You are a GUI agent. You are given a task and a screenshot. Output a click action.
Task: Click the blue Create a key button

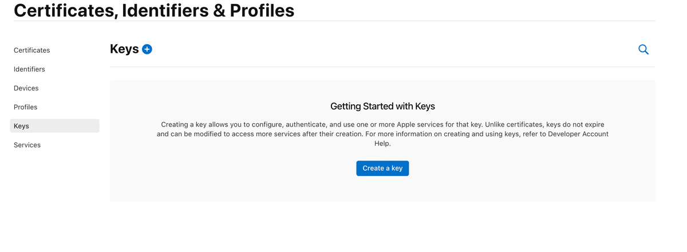[382, 168]
